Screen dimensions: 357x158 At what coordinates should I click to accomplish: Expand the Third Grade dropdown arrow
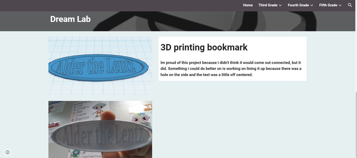[280, 5]
